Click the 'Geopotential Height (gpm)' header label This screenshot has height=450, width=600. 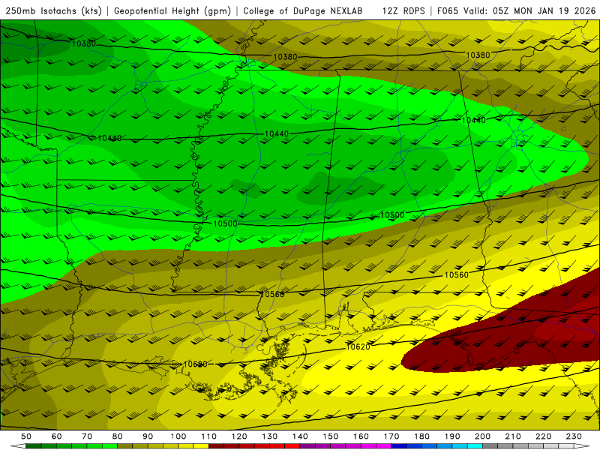tap(172, 11)
